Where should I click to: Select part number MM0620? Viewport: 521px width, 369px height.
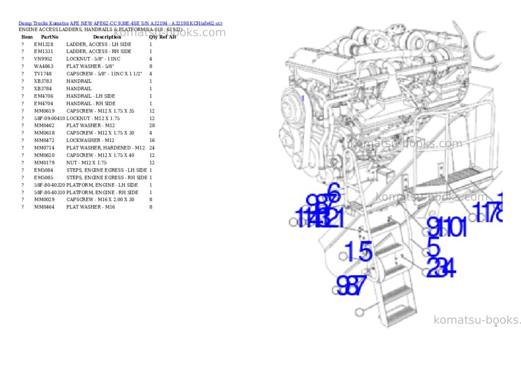coord(44,155)
